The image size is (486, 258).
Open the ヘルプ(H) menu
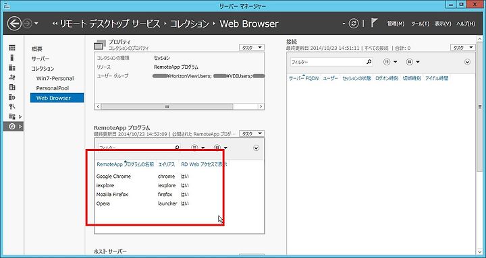point(466,24)
